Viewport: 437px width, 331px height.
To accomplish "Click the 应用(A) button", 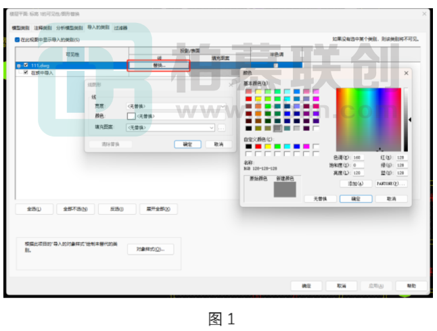I will coord(376,286).
